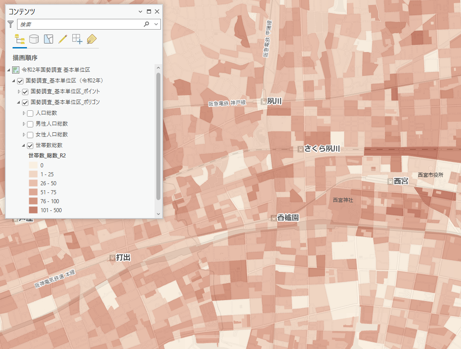The image size is (461, 349).
Task: Click in the 検索 search field
Action: 79,24
